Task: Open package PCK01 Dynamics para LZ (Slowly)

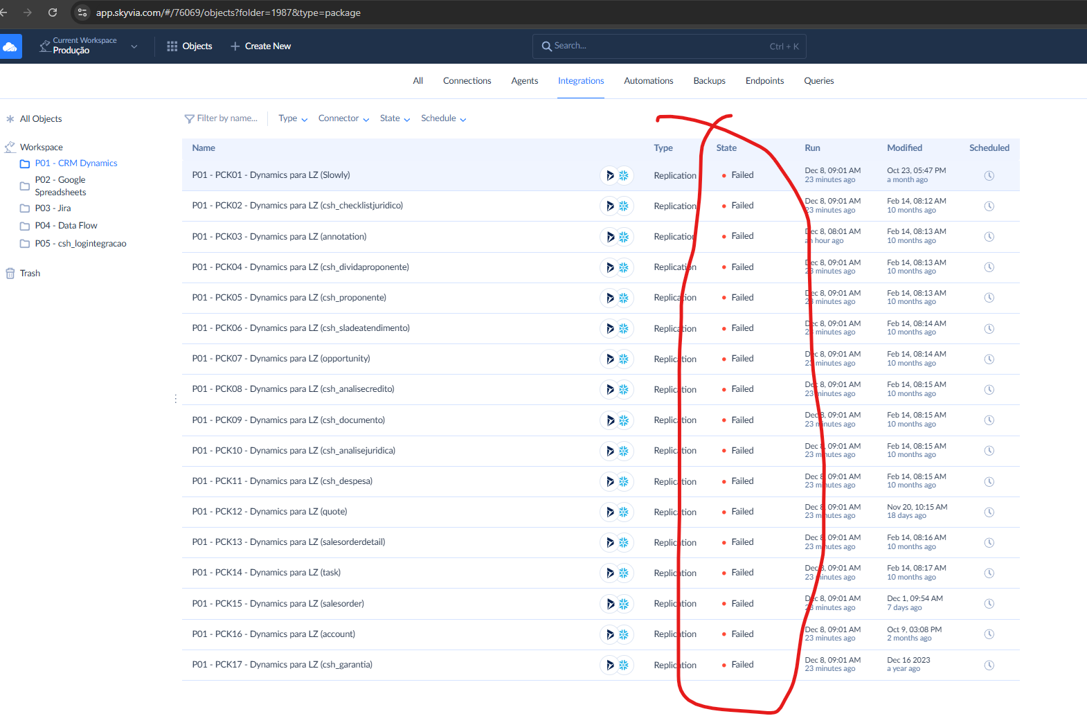Action: 271,175
